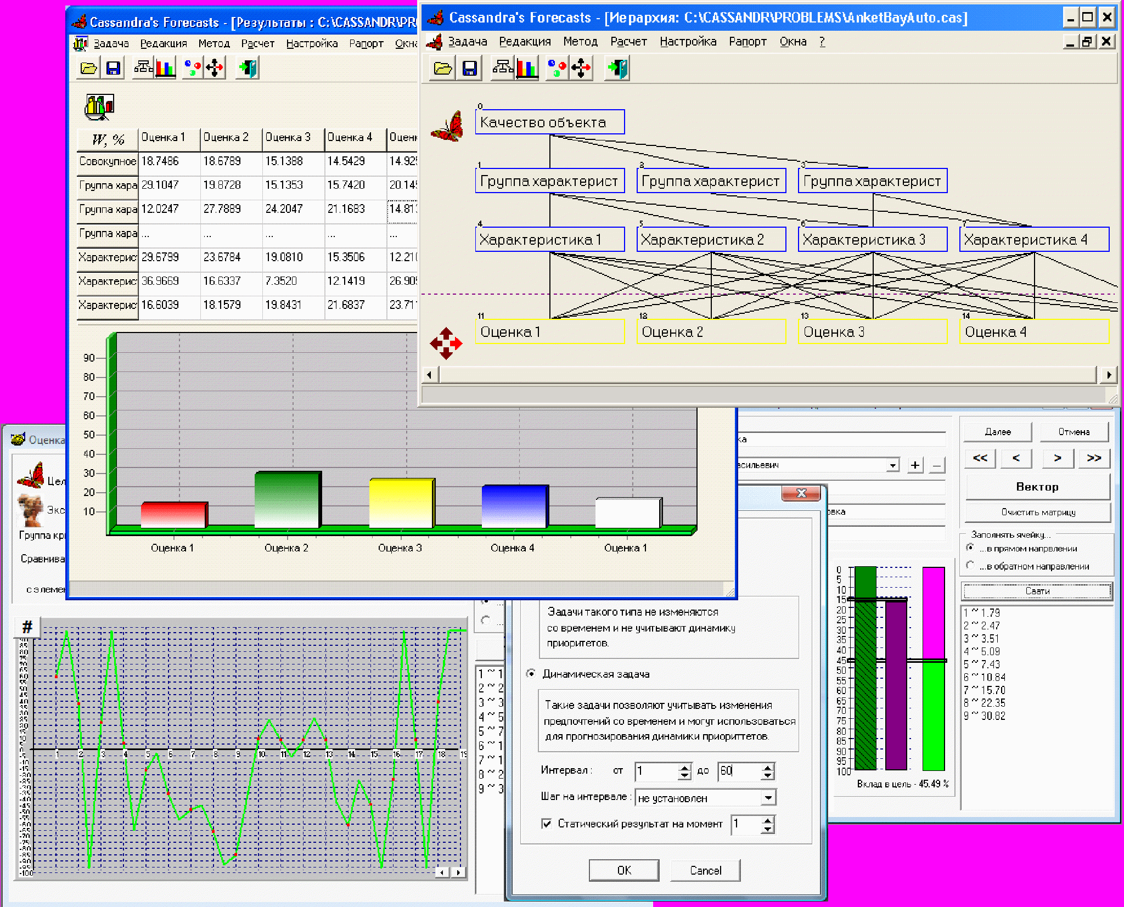Select в обратном направлении fill option
The height and width of the screenshot is (907, 1124).
(970, 566)
